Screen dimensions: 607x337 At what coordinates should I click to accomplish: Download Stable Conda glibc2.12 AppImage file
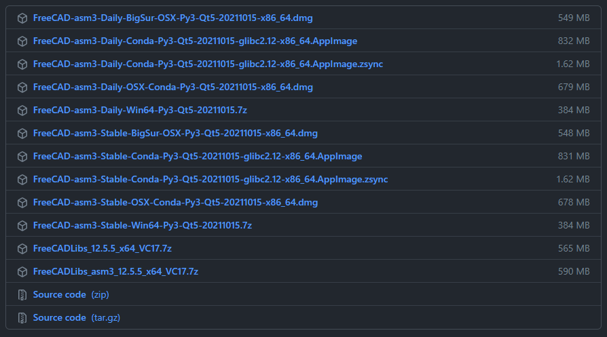(197, 156)
